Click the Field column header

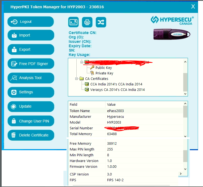click(x=73, y=105)
